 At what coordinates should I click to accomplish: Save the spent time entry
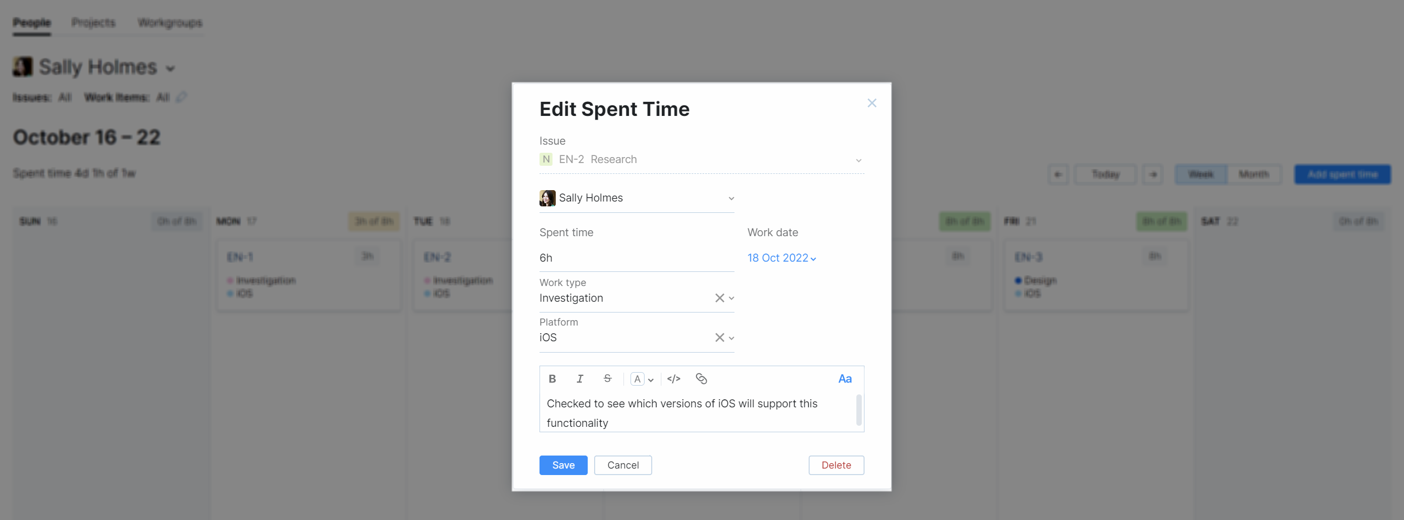(x=563, y=465)
